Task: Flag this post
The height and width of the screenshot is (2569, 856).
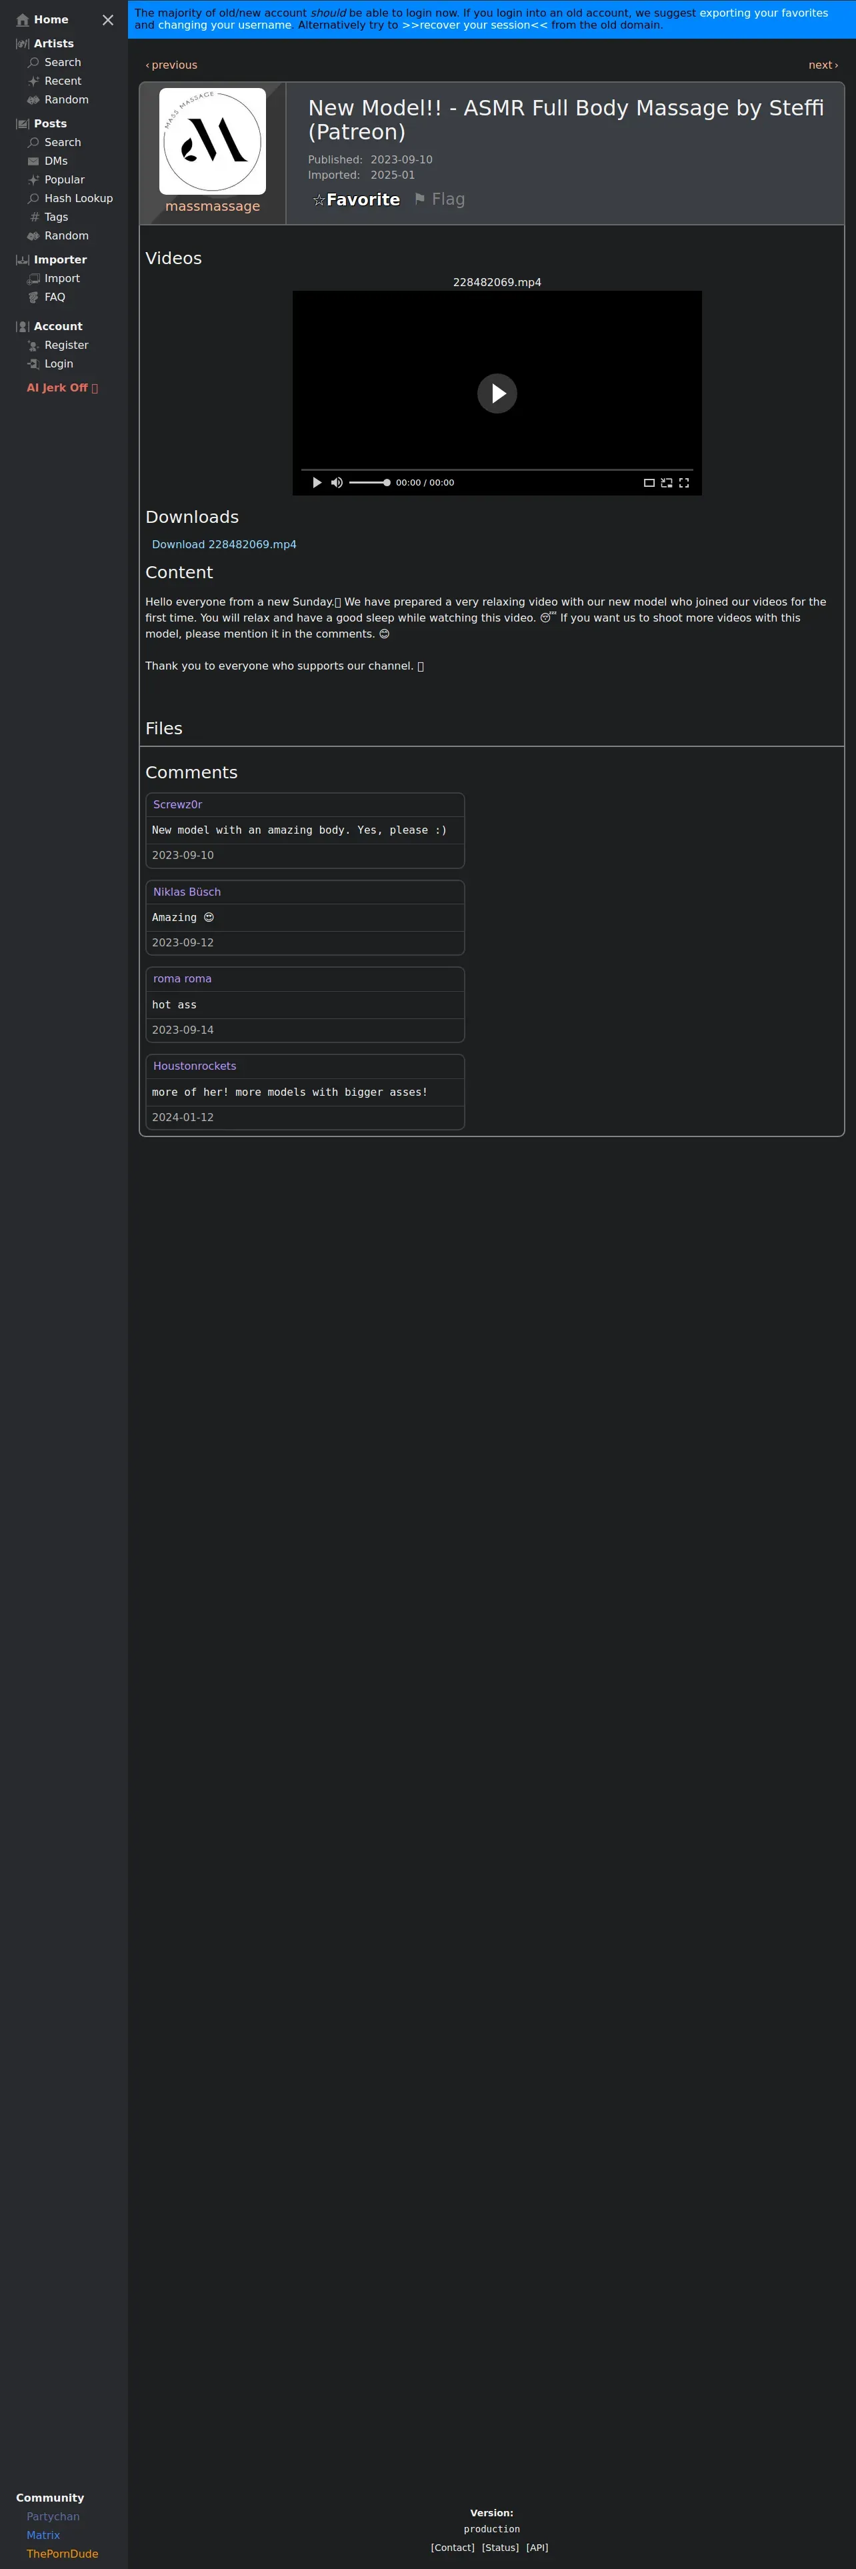Action: click(439, 199)
